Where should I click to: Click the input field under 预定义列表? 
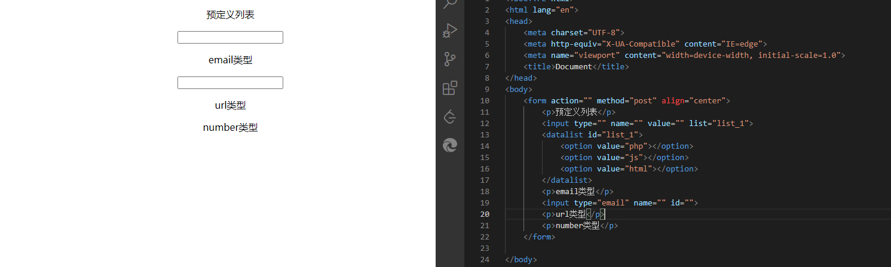point(230,38)
